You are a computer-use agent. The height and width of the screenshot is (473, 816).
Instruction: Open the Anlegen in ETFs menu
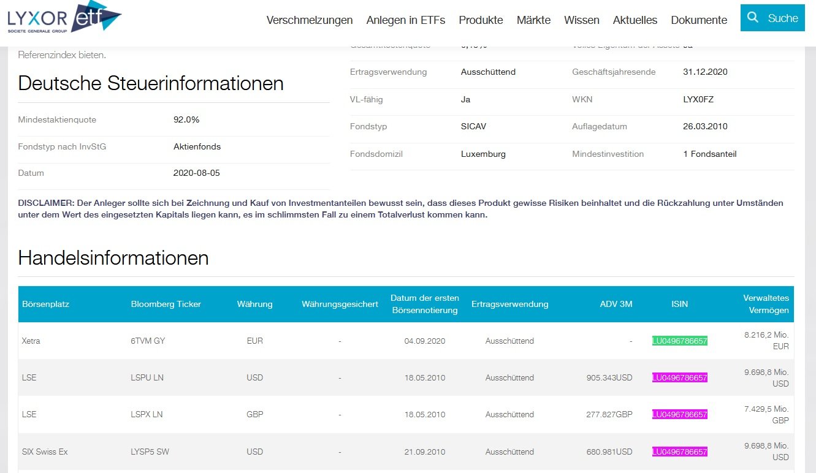coord(406,20)
